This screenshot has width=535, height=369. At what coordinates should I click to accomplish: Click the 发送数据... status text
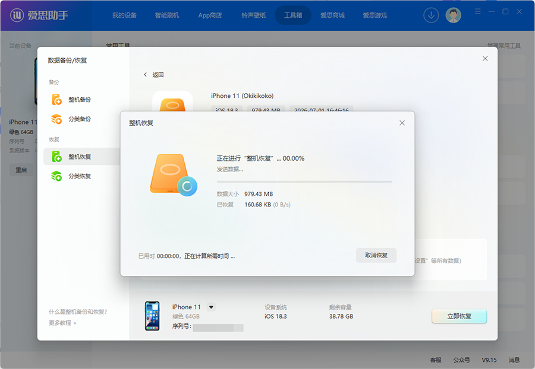(x=229, y=169)
